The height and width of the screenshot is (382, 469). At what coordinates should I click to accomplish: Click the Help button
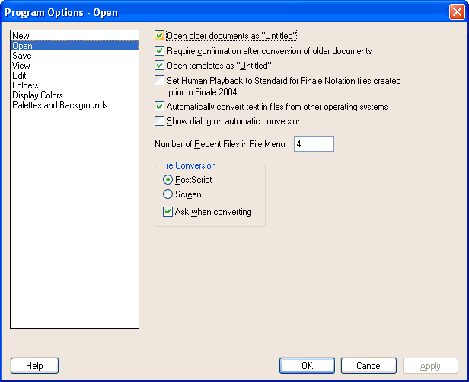(x=34, y=365)
